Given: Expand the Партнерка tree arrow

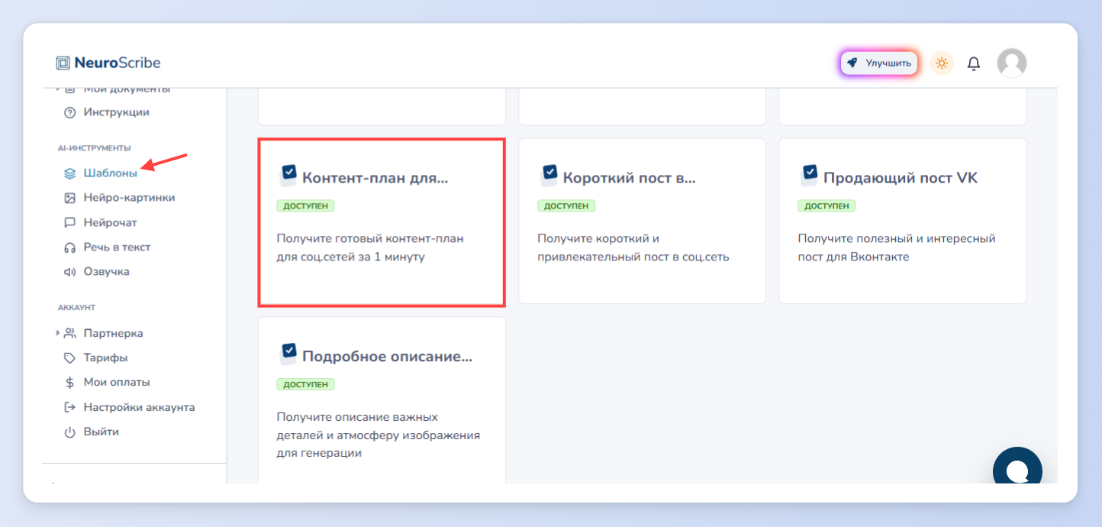Looking at the screenshot, I should 58,333.
